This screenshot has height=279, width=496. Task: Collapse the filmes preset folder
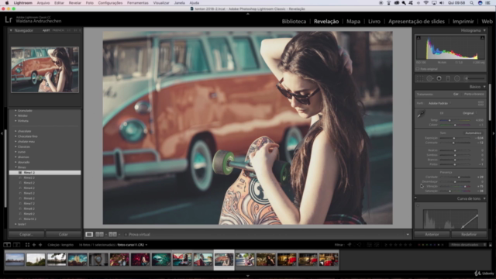(15, 167)
